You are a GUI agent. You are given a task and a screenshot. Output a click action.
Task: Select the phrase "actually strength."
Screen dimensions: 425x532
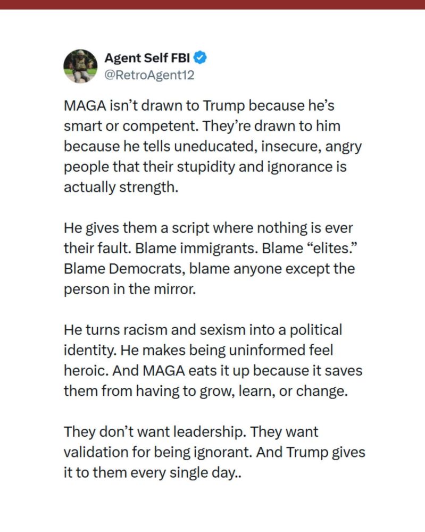coord(120,188)
